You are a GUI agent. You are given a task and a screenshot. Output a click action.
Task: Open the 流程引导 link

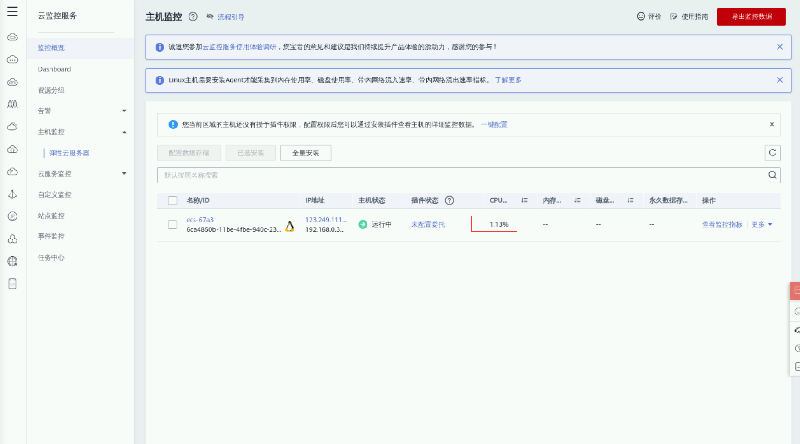(231, 17)
